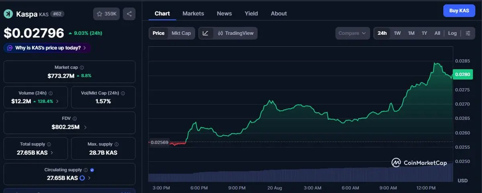
Task: Click the Buy KAS button
Action: pyautogui.click(x=459, y=10)
